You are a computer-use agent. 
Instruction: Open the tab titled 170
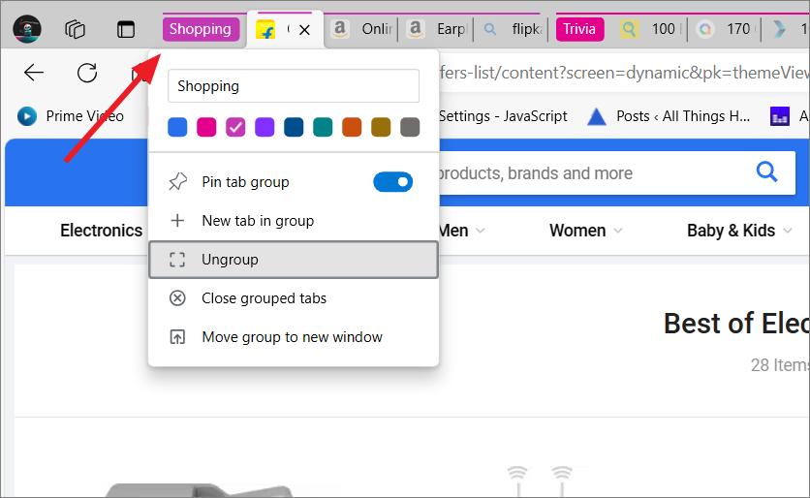coord(726,29)
